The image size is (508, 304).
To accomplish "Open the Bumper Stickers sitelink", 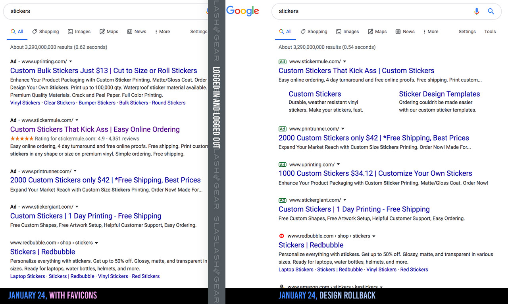I will (97, 103).
